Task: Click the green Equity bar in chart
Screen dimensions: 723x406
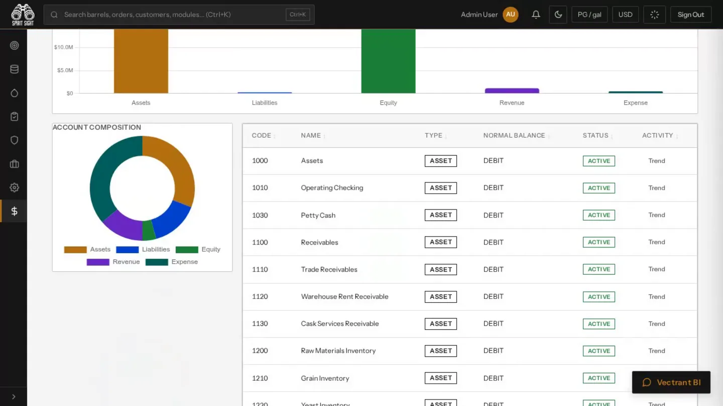Action: point(388,61)
